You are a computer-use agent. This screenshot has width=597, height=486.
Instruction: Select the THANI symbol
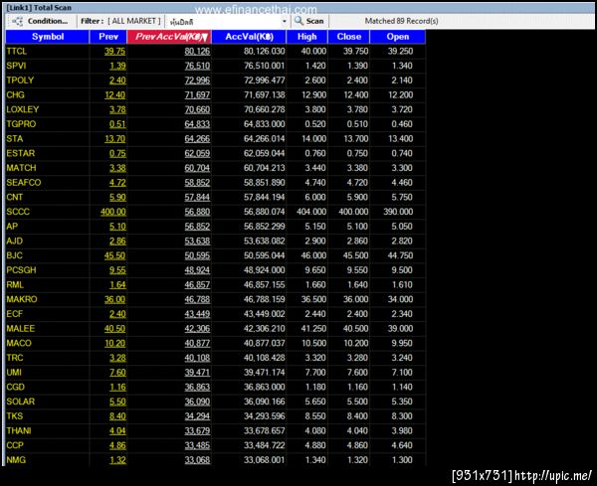(19, 431)
